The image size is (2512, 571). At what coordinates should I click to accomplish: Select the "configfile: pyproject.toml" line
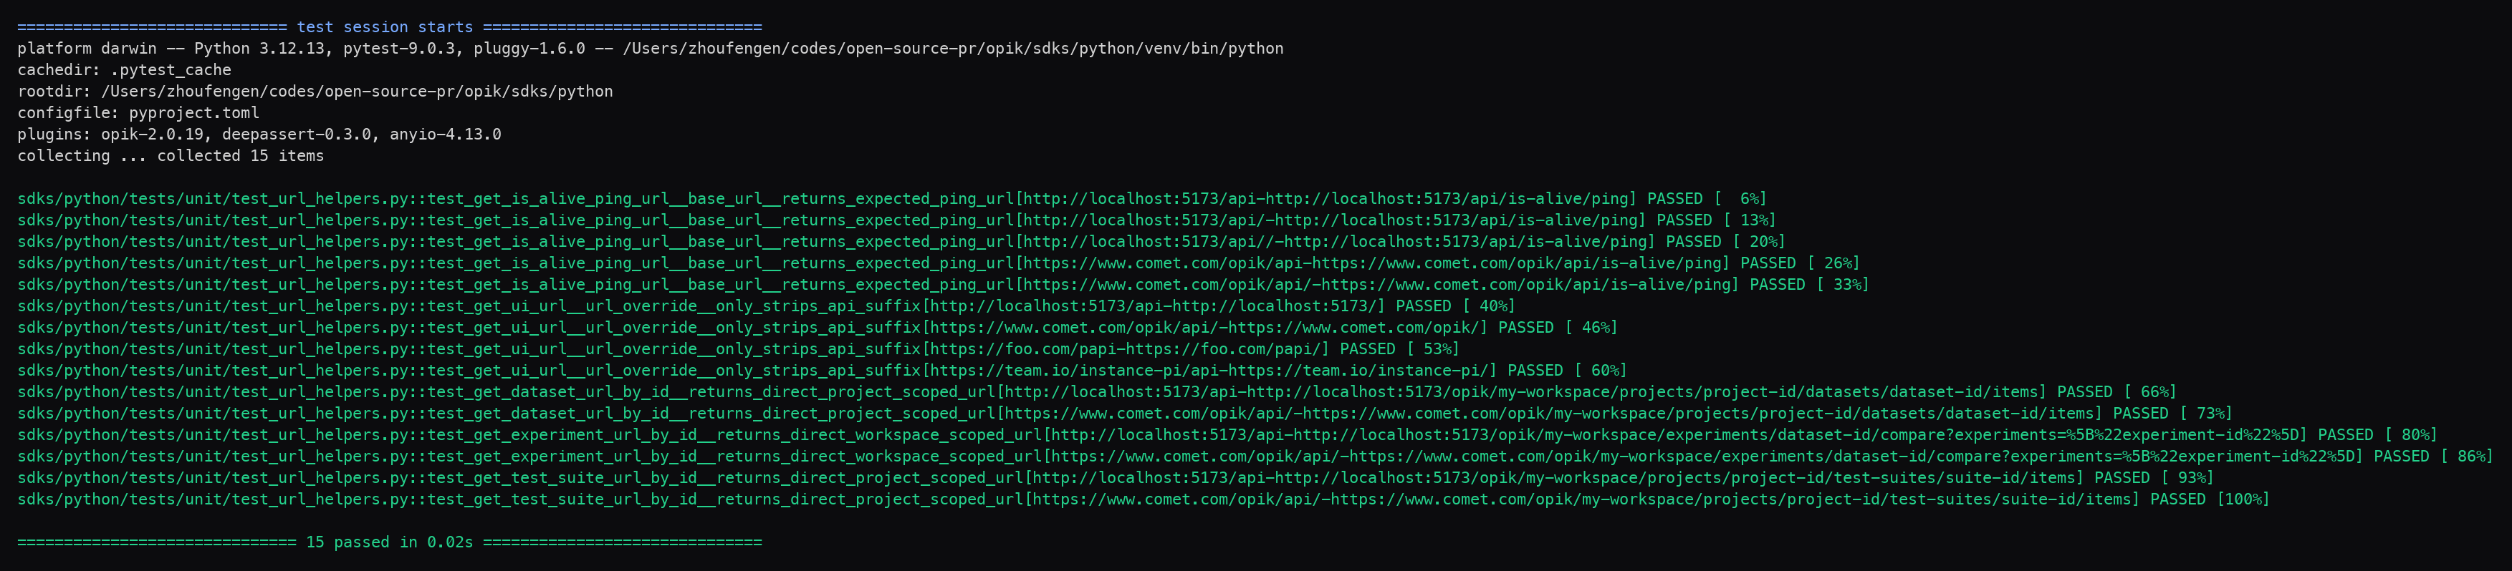point(138,113)
